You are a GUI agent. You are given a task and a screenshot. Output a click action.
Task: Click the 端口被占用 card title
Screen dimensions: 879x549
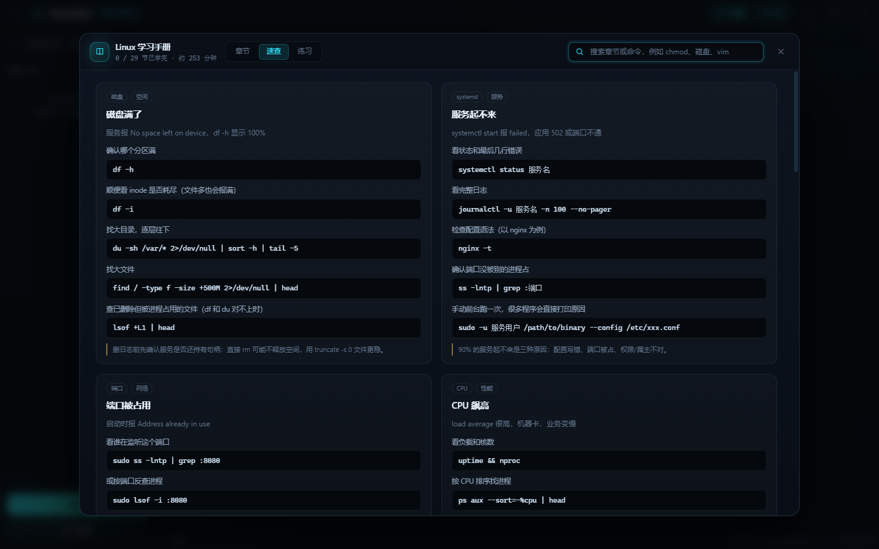128,406
